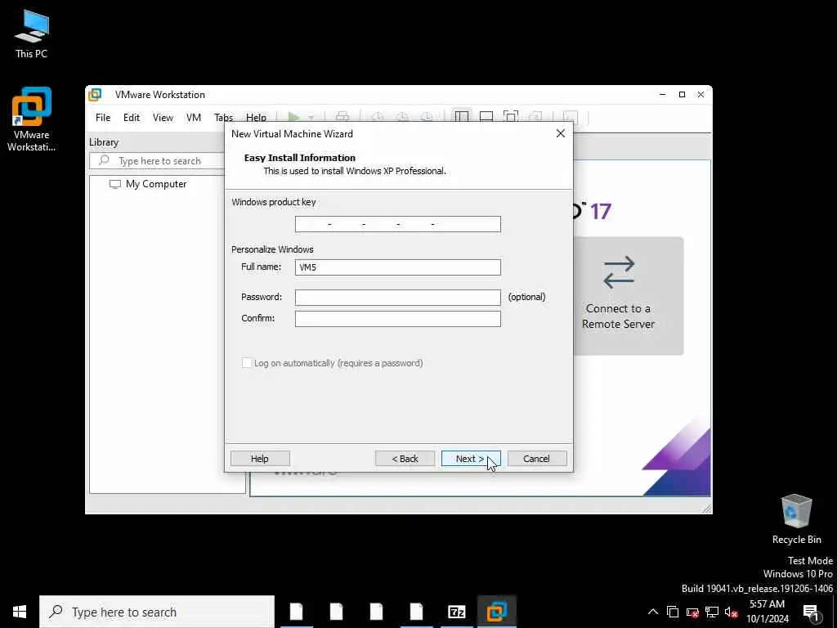The width and height of the screenshot is (837, 628).
Task: Click the taskbar search box
Action: 157,612
